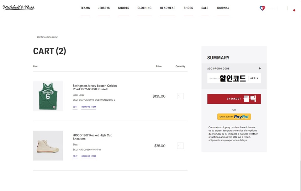Image resolution: width=301 pixels, height=191 pixels.
Task: Click the $75.00 price
Action: (x=160, y=146)
